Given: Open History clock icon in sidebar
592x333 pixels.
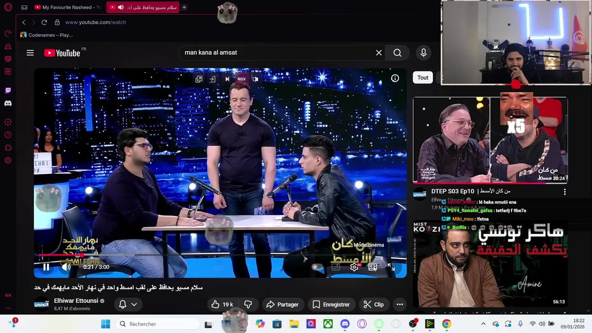Looking at the screenshot, I should click(x=8, y=135).
